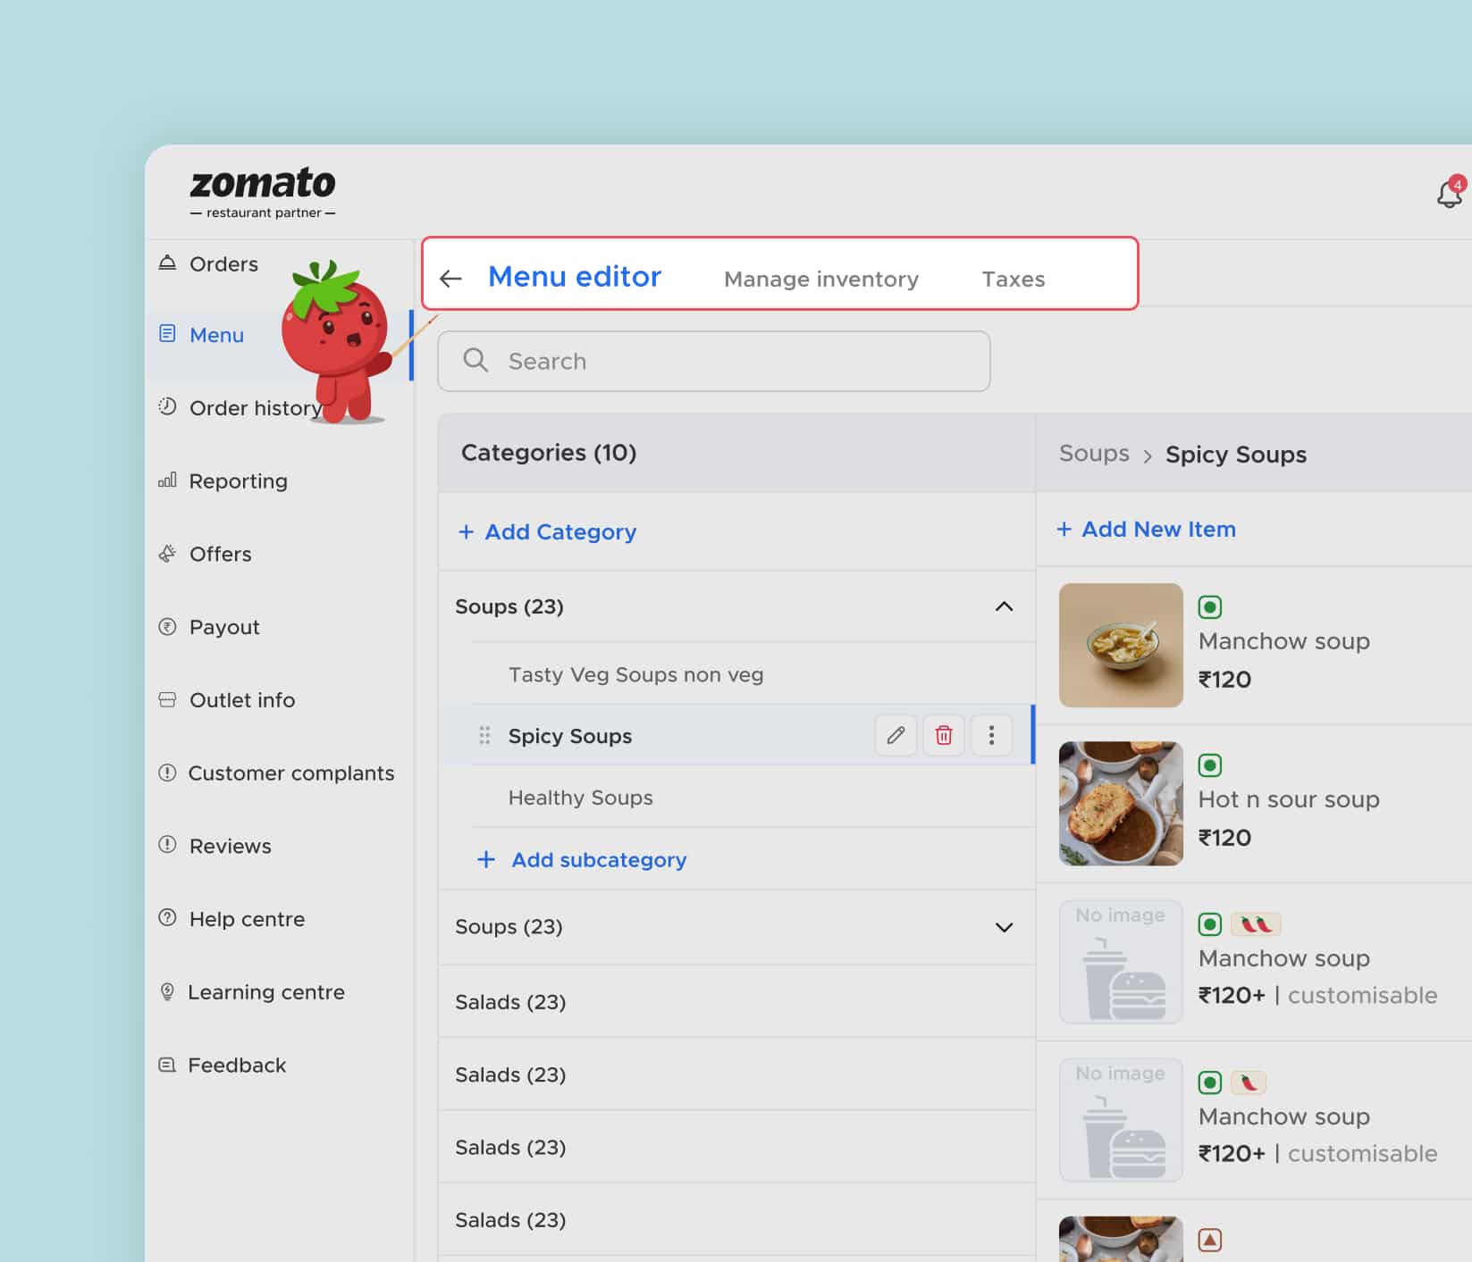This screenshot has height=1262, width=1472.
Task: Toggle the veg indicator on Manchow soup
Action: 1209,606
